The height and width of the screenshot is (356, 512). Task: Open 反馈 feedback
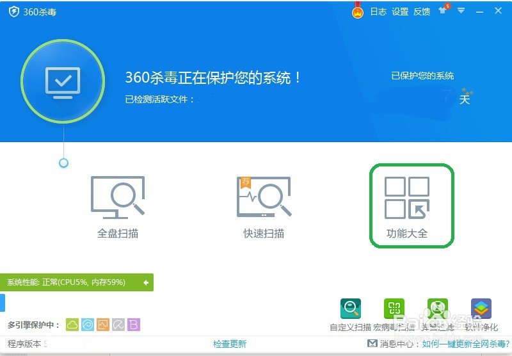click(x=422, y=12)
